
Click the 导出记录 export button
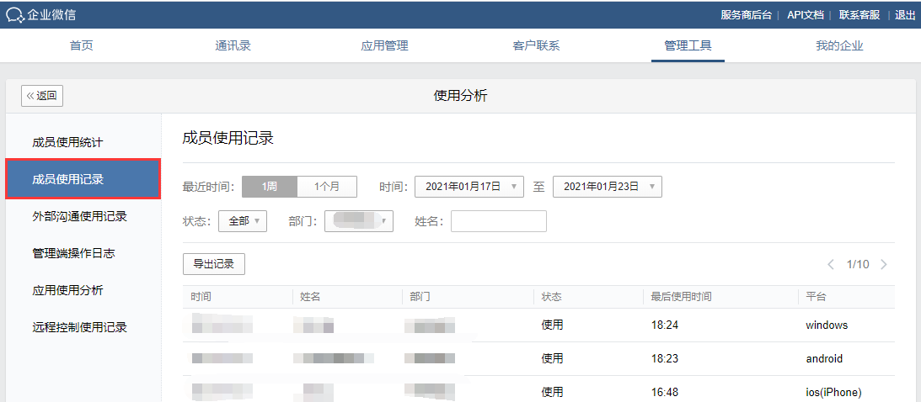(x=213, y=264)
